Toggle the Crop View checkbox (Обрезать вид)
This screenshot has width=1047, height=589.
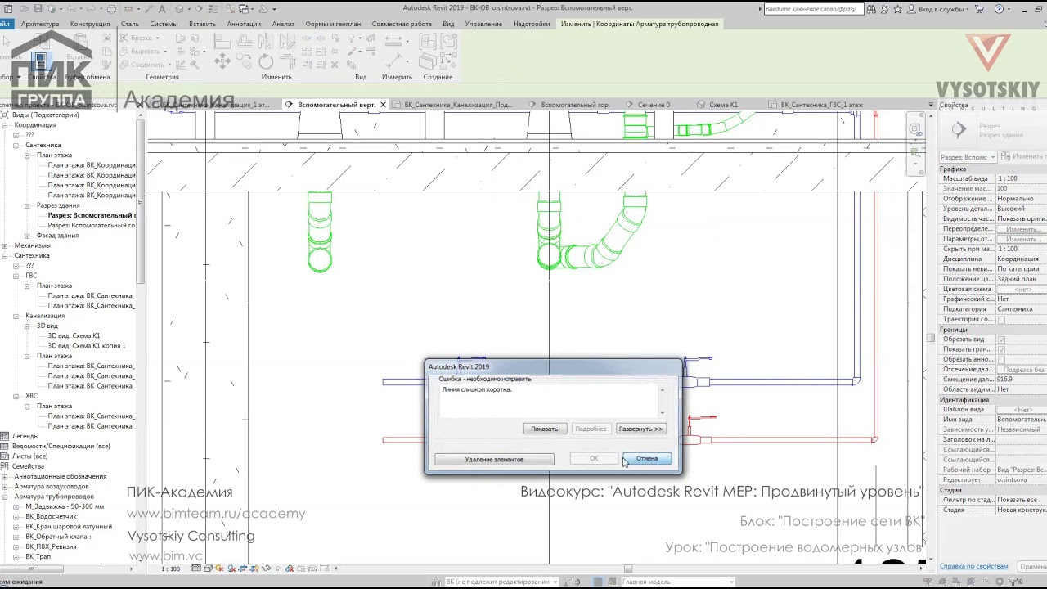pos(1001,339)
